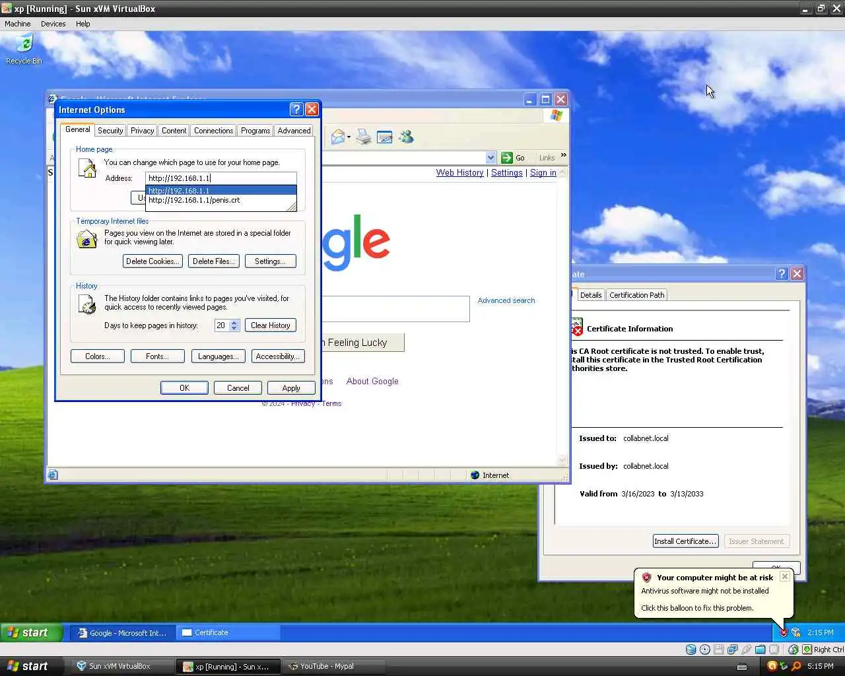845x676 pixels.
Task: Click the orange magnifier host tray icon
Action: point(796,666)
